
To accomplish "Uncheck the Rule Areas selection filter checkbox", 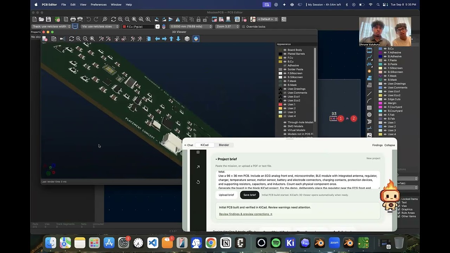I will pyautogui.click(x=399, y=213).
